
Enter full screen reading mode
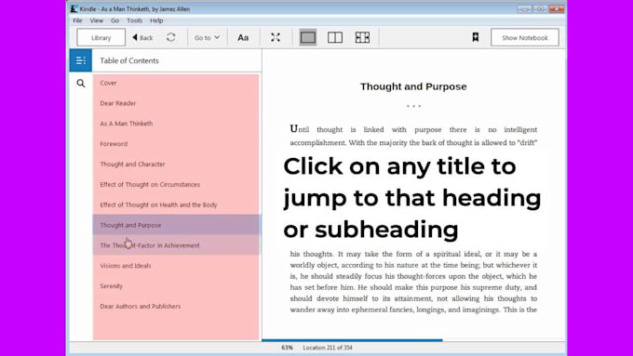coord(276,37)
